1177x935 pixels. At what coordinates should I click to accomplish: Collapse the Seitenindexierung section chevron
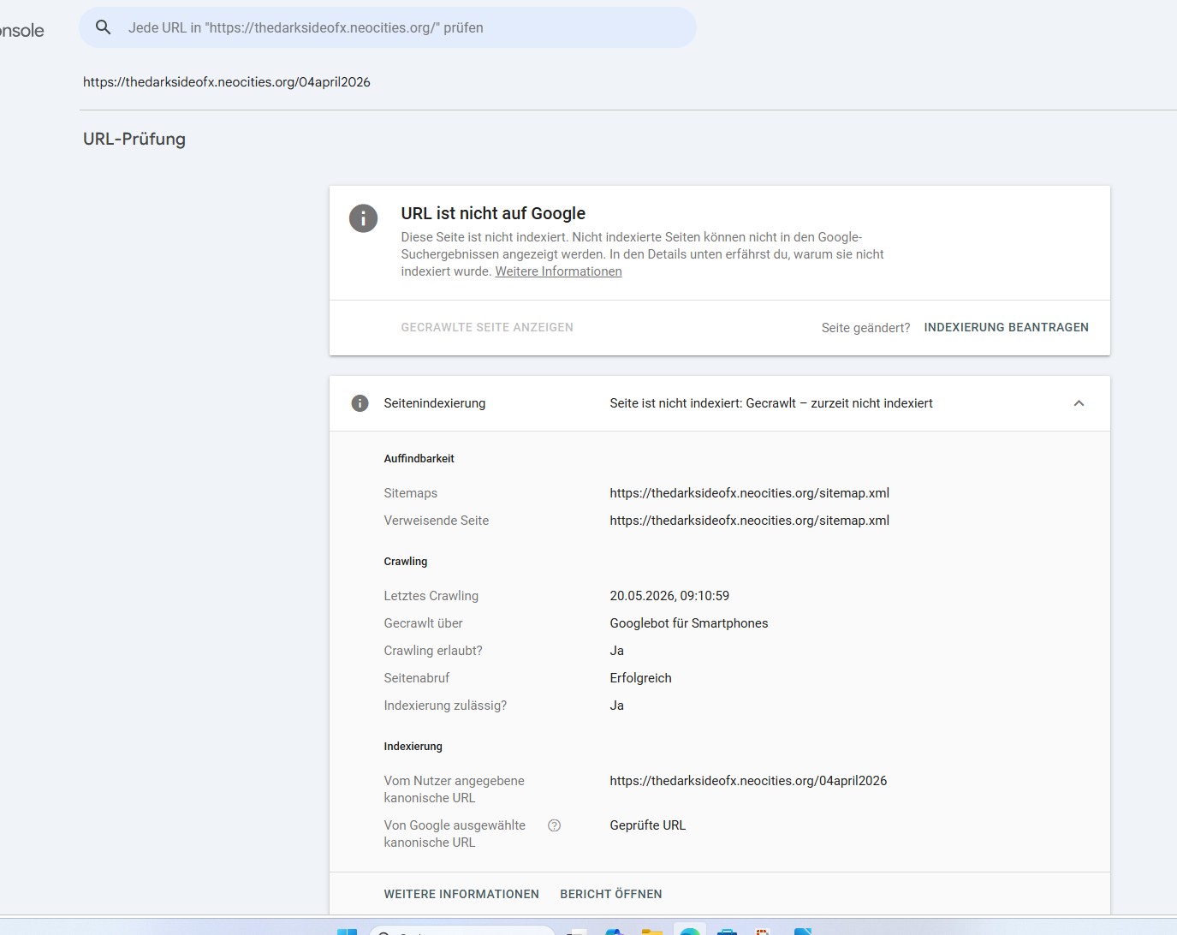click(1079, 403)
